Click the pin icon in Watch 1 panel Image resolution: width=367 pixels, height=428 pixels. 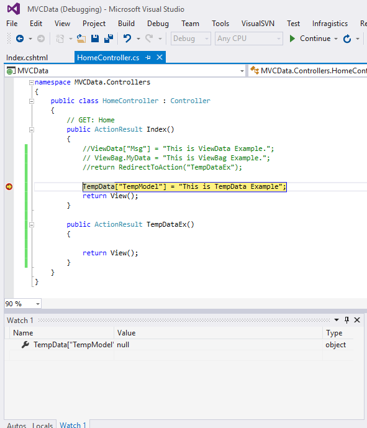[x=347, y=320]
